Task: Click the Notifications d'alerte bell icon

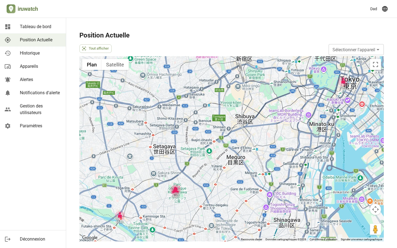Action: [x=8, y=93]
